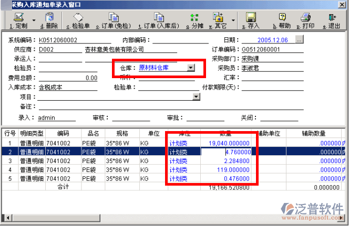Save the record with 存入 icon

point(251,21)
